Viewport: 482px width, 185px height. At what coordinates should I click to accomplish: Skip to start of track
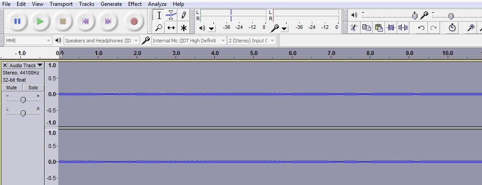85,21
